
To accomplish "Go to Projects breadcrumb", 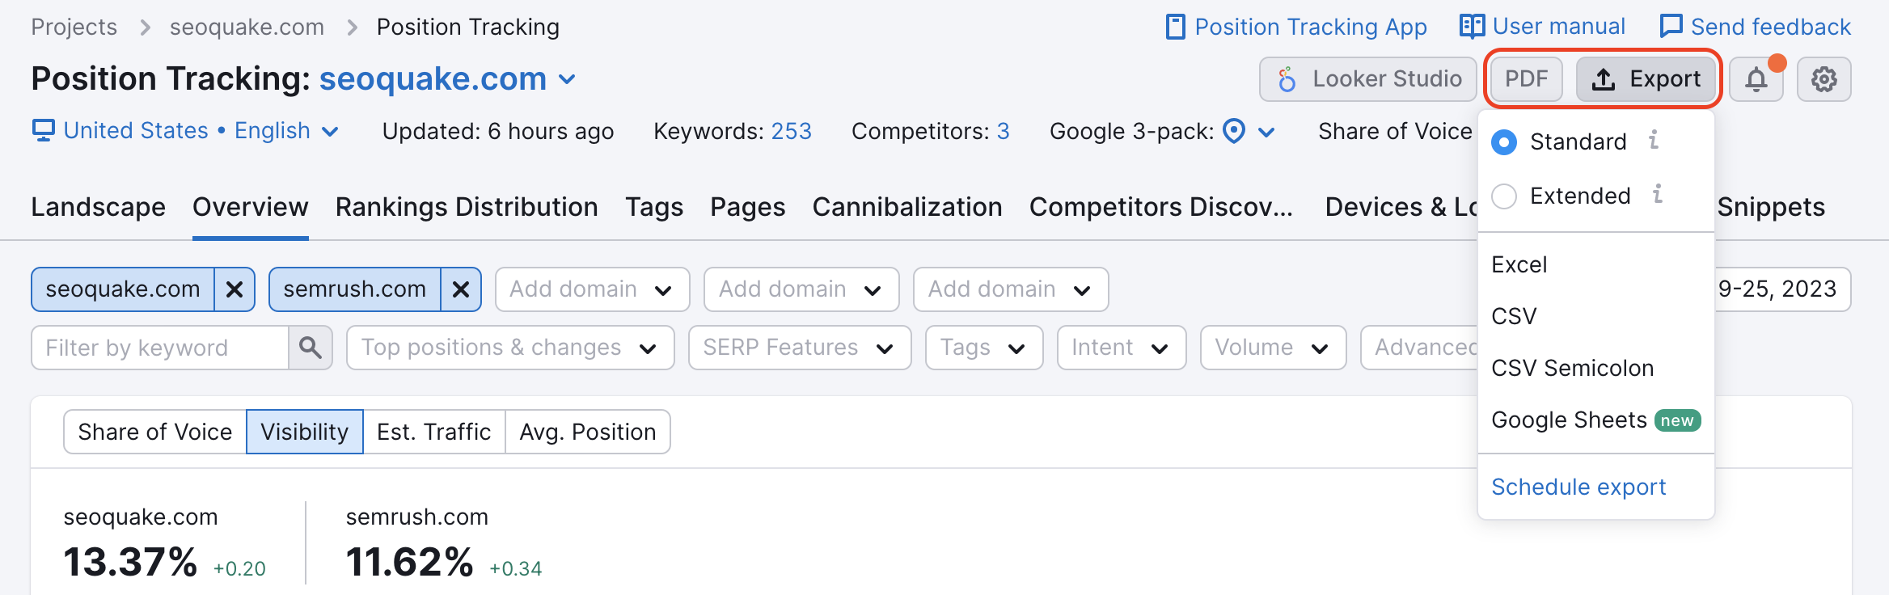I will (74, 27).
